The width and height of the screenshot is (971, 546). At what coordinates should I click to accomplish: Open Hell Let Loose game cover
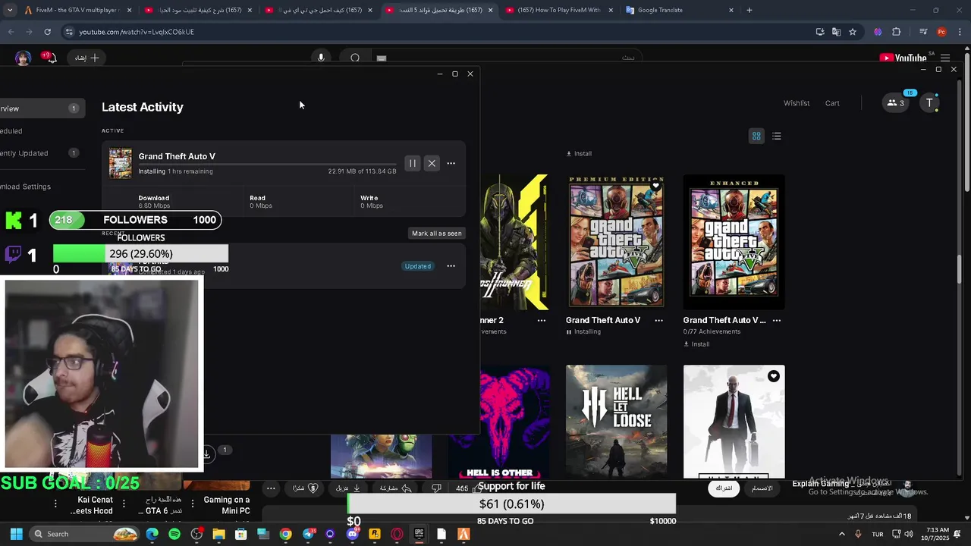pos(616,422)
